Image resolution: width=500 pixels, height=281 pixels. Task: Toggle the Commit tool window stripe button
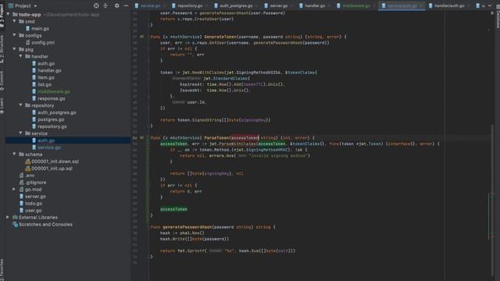(x=2, y=81)
